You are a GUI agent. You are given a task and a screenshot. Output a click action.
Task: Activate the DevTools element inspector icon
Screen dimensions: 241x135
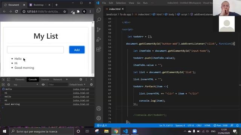pyautogui.click(x=3, y=79)
